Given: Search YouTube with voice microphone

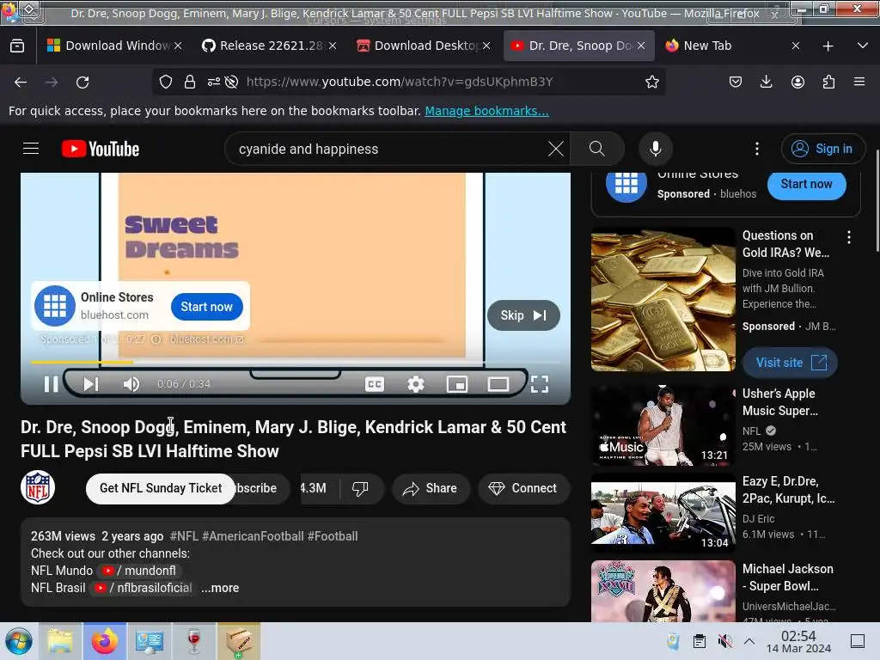Looking at the screenshot, I should (655, 149).
